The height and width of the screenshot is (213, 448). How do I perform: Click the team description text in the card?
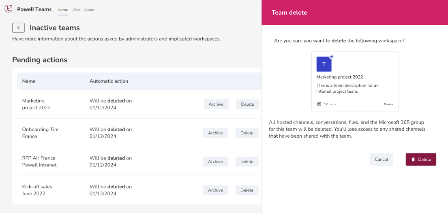[x=347, y=89]
